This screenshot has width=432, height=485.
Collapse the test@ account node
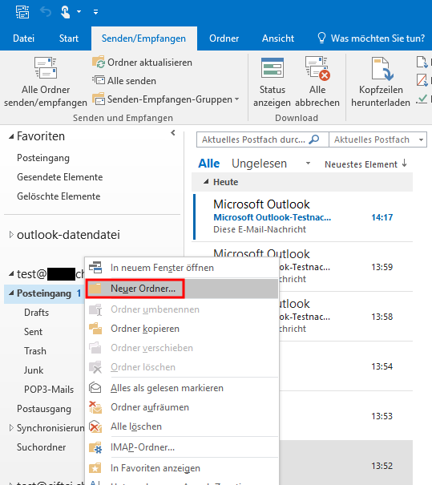coord(11,273)
